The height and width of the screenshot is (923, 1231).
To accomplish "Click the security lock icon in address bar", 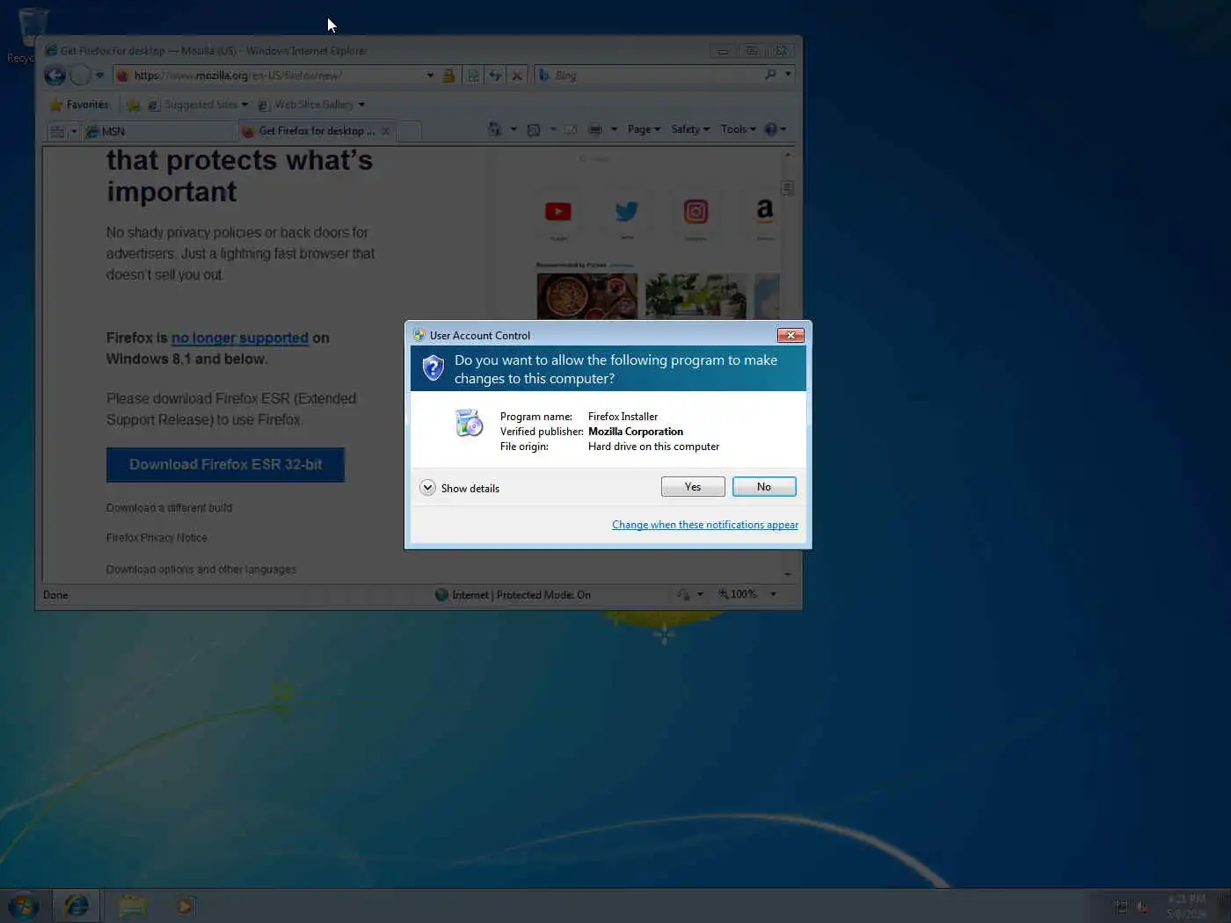I will 448,76.
